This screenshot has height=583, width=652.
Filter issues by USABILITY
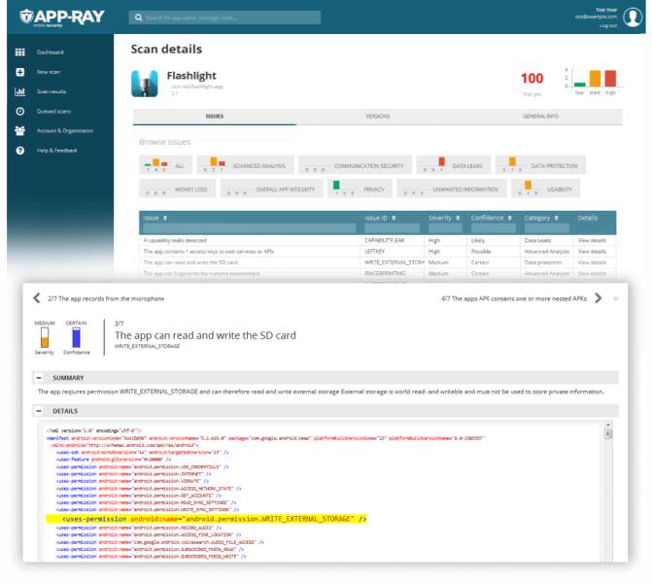546,189
